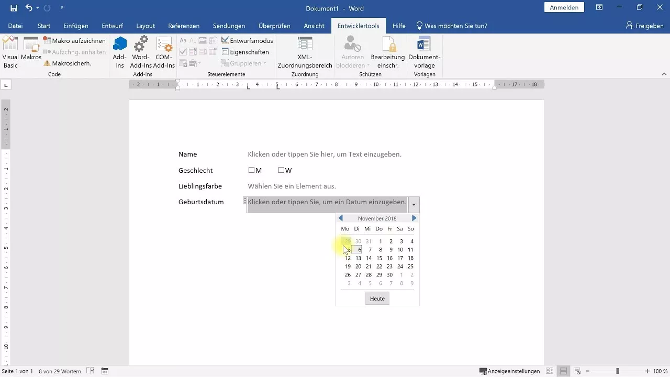Select the Rich-Text-Inhaltssteuerelement icon
This screenshot has width=670, height=377.
[183, 40]
